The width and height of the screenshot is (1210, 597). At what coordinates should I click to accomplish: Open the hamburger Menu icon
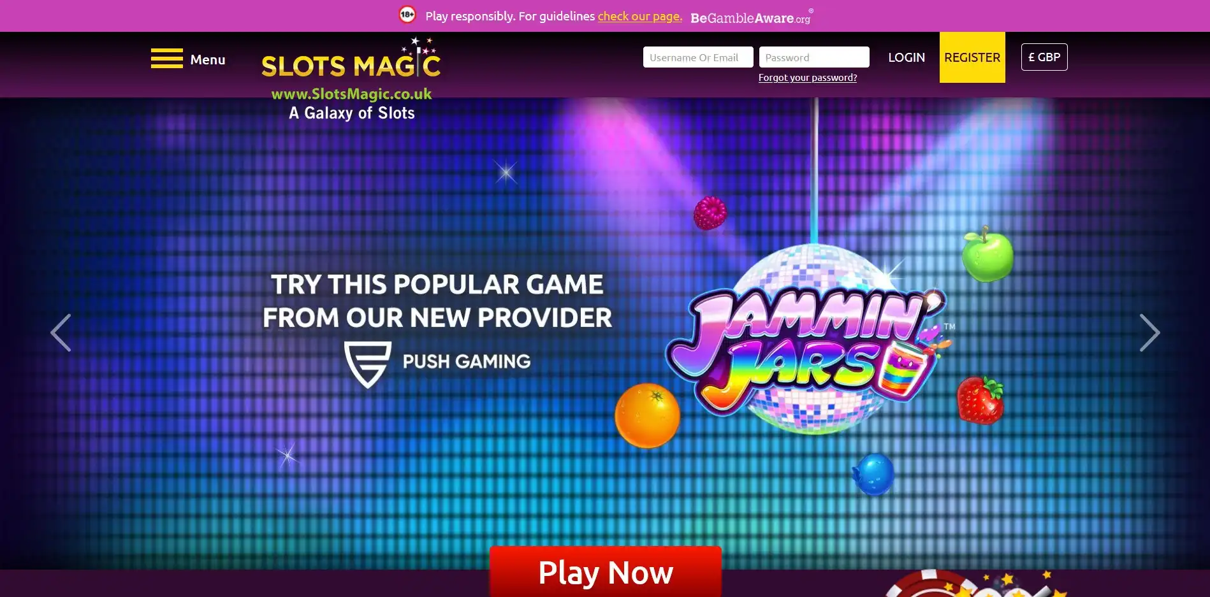click(167, 59)
